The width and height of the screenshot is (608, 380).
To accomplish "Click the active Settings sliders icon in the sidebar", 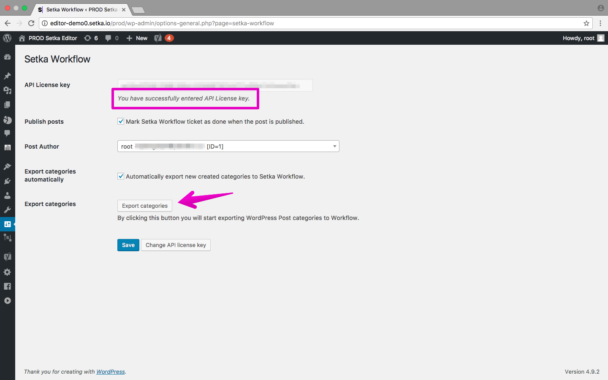I will pos(7,224).
